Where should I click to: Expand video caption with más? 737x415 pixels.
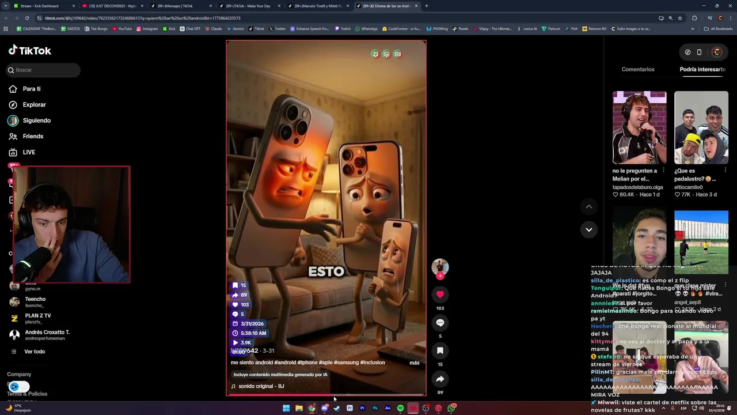click(415, 363)
